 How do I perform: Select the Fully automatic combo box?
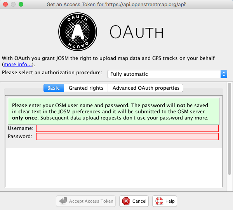(167, 74)
